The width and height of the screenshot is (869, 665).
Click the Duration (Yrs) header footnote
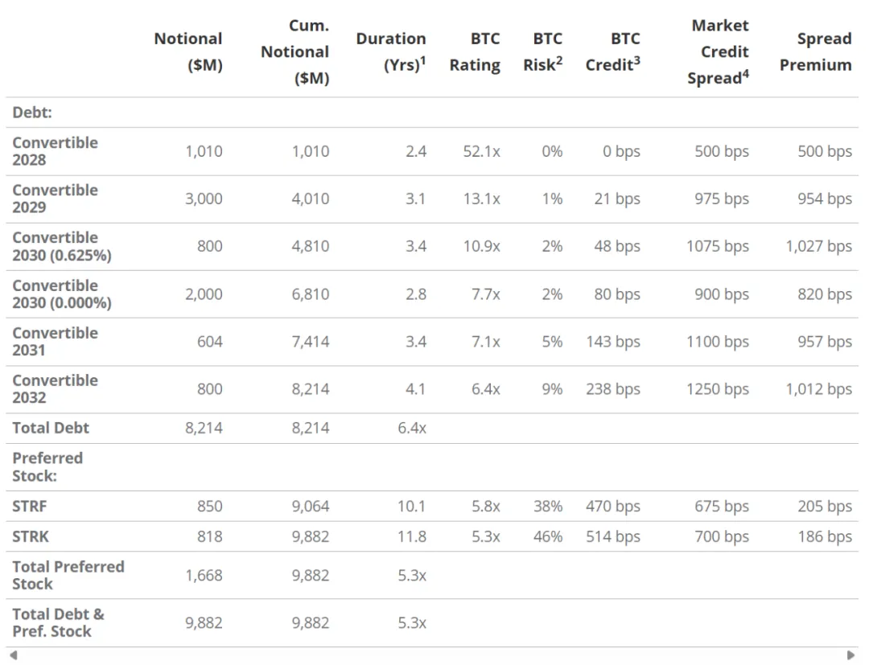[x=423, y=58]
